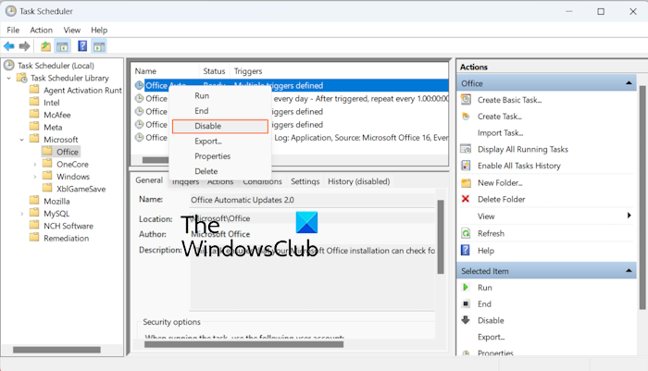The width and height of the screenshot is (648, 371).
Task: Click the Task Scheduler Library folder icon
Action: pos(22,78)
